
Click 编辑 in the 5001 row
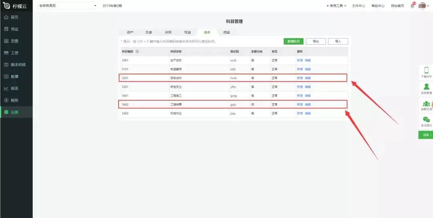pos(308,60)
